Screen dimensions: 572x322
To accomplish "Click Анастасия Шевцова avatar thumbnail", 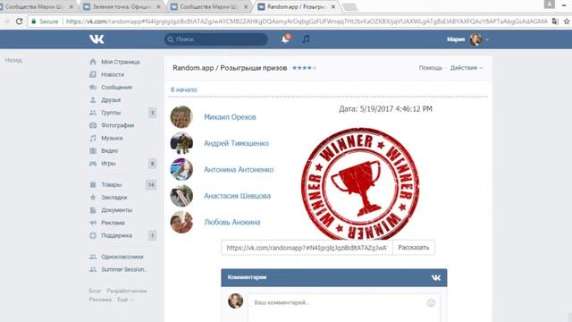I will pyautogui.click(x=181, y=196).
